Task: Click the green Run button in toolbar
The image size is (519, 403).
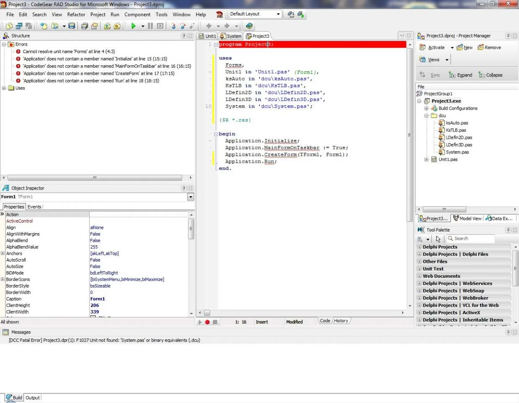Action: pos(134,26)
